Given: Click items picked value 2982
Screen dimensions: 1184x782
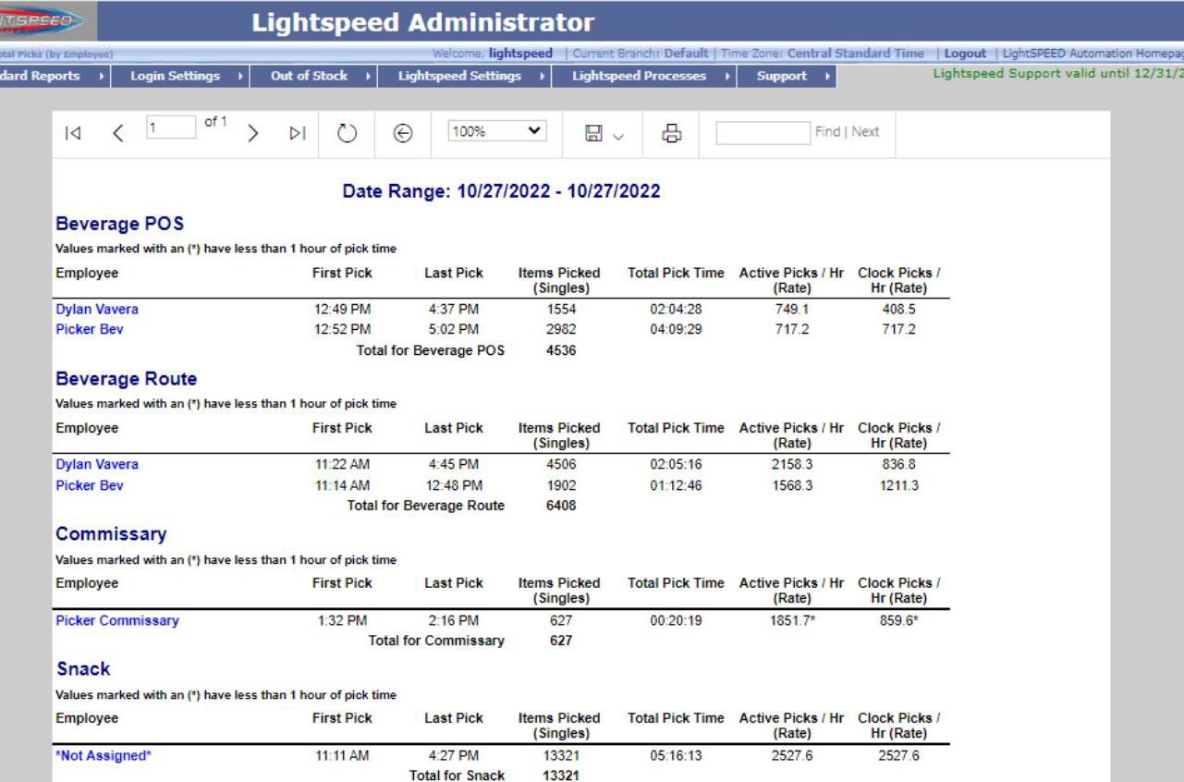Looking at the screenshot, I should point(561,329).
